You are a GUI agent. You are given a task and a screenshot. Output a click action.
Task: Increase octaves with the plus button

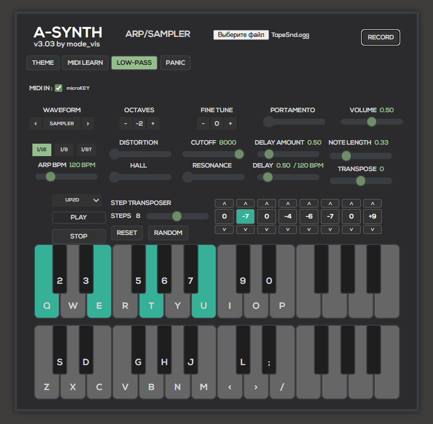[x=153, y=124]
